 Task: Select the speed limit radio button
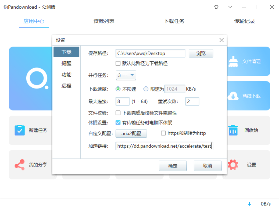146,89
